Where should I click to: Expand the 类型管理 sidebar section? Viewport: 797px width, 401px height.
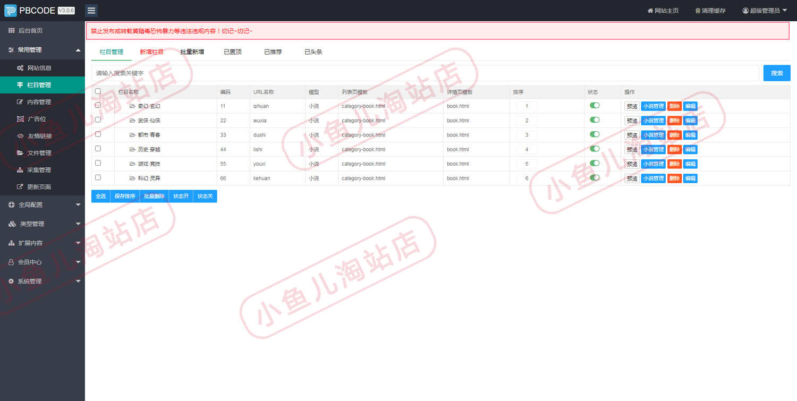coord(43,224)
